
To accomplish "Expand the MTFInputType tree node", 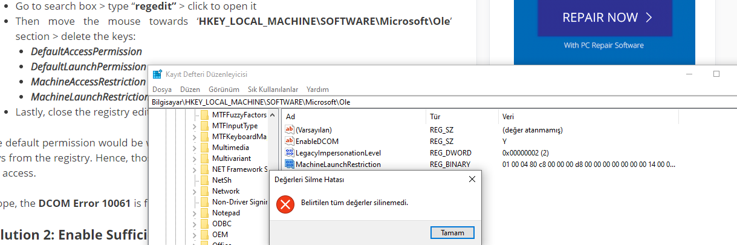I will (194, 126).
